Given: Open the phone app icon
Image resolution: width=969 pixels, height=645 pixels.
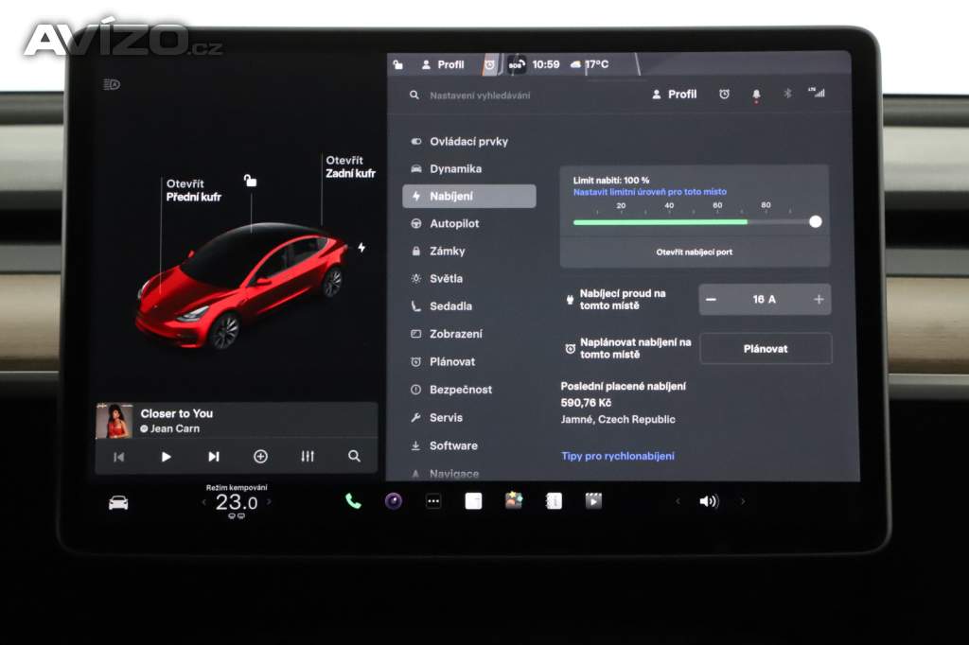Looking at the screenshot, I should [x=353, y=501].
